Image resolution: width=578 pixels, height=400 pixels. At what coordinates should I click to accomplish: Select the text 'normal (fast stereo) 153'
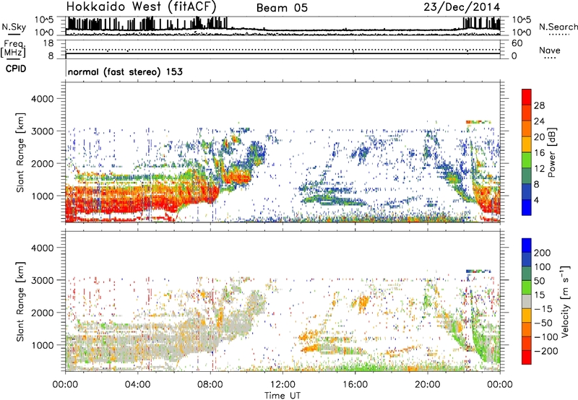click(x=125, y=71)
